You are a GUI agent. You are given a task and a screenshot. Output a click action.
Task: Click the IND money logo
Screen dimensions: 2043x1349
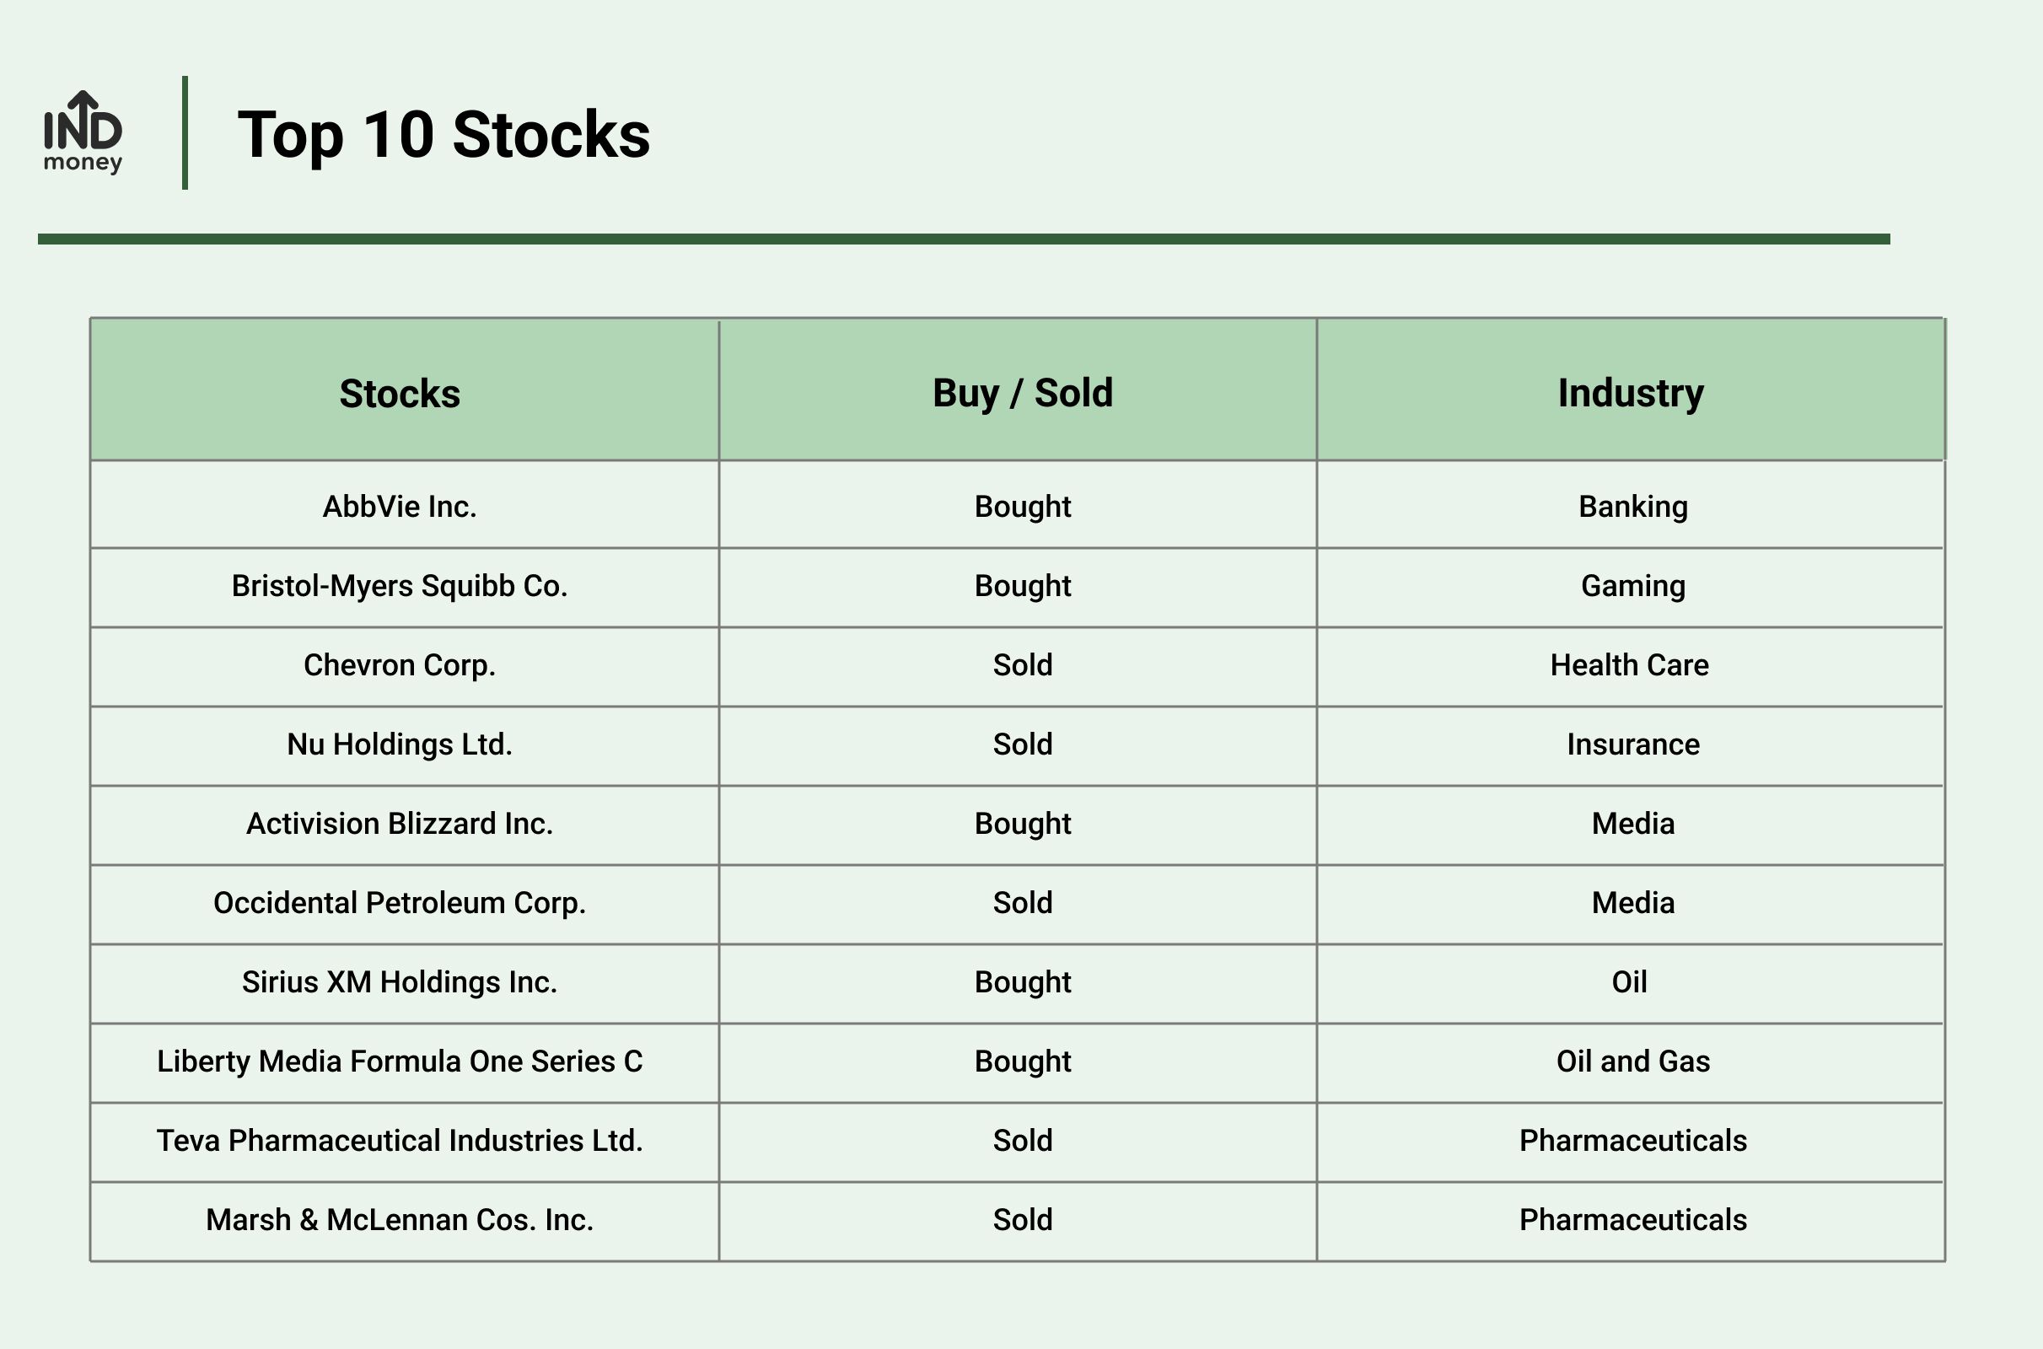coord(83,132)
